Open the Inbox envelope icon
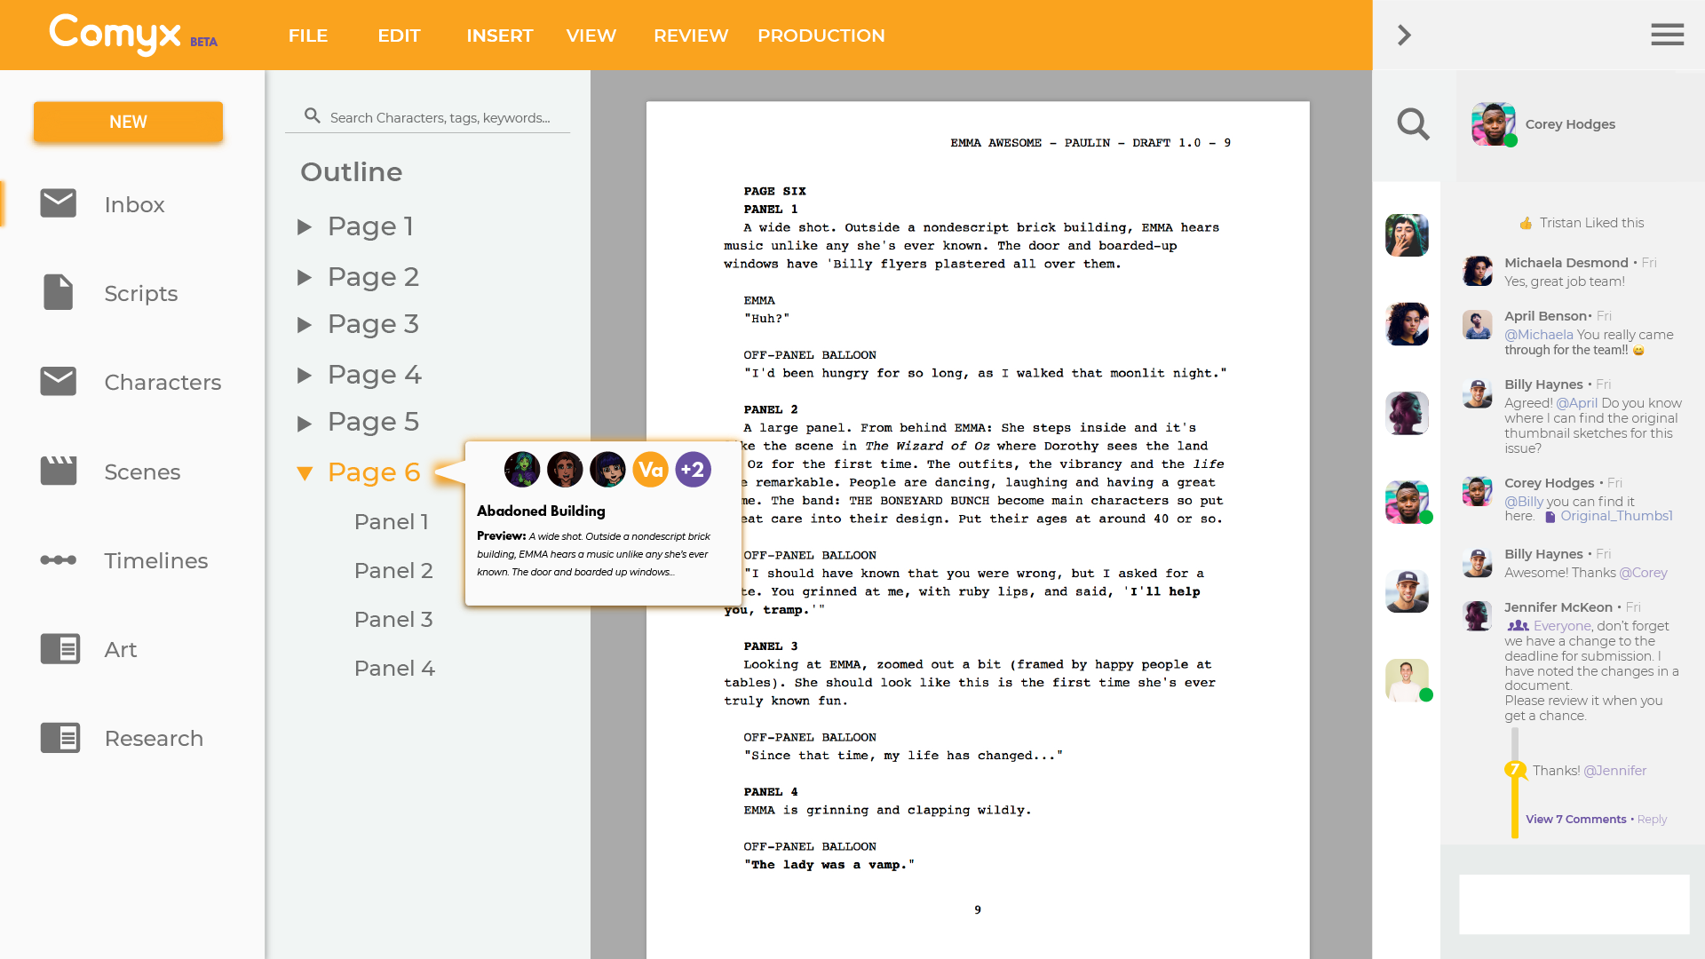1705x959 pixels. point(59,203)
